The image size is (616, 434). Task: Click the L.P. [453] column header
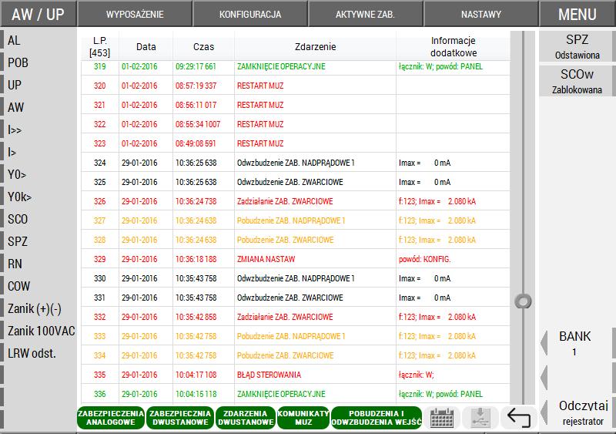click(100, 46)
